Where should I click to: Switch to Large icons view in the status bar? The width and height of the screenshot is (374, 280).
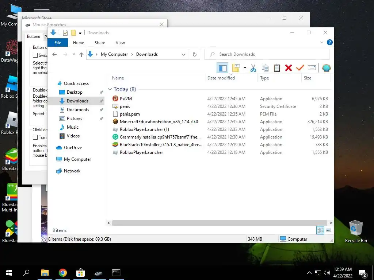click(328, 230)
